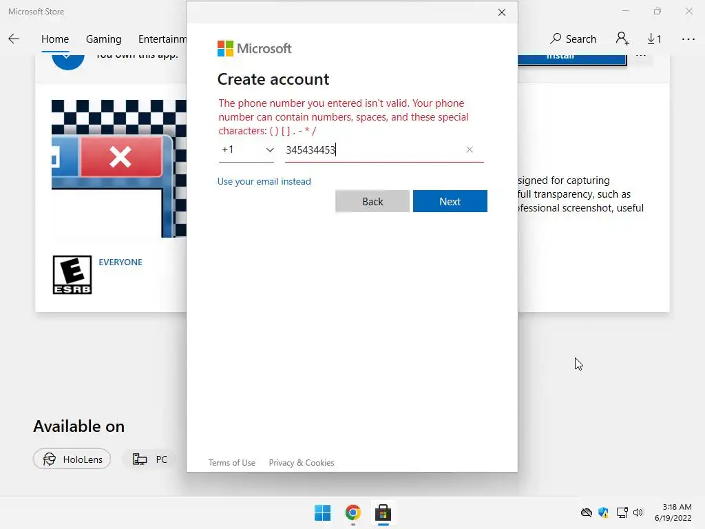This screenshot has height=529, width=705.
Task: Open the Search icon in Microsoft Store
Action: (x=574, y=39)
